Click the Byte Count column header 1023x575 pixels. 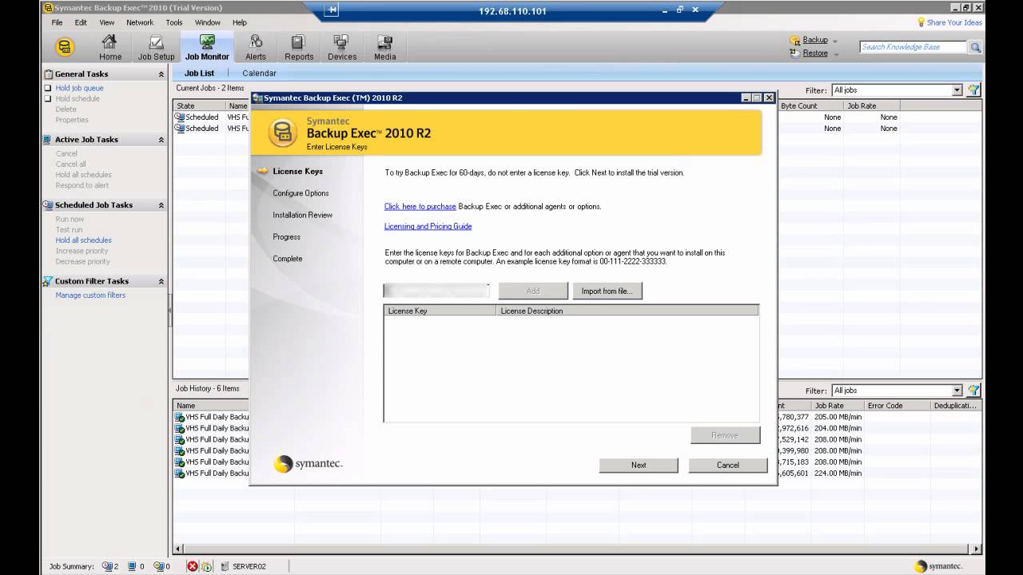[x=810, y=105]
